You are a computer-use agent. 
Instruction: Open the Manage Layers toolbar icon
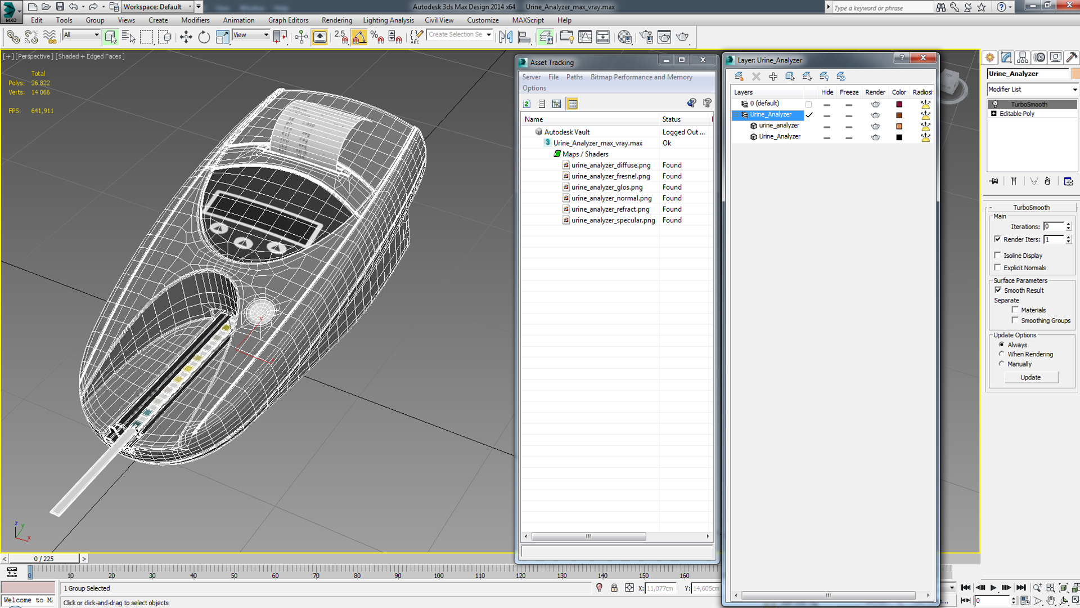click(x=545, y=37)
